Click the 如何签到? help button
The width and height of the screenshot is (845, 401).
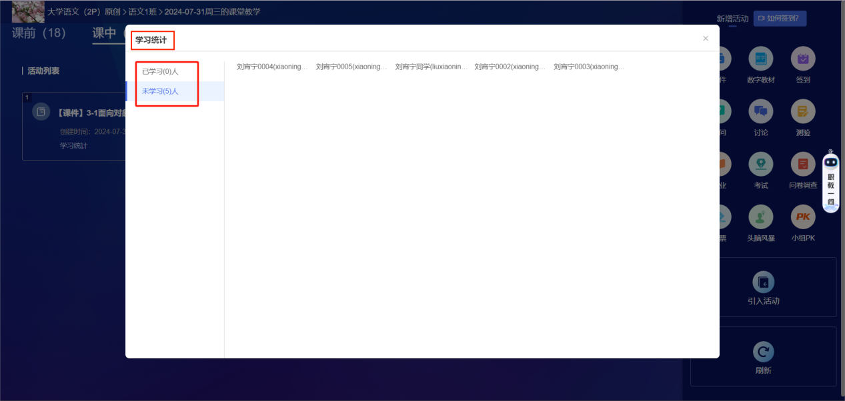pos(780,18)
